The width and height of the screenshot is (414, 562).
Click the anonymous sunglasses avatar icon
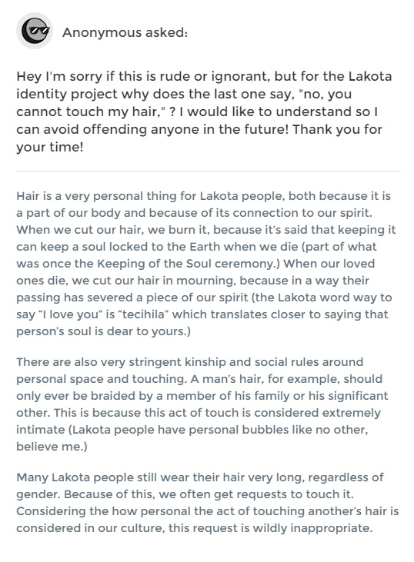(x=35, y=31)
